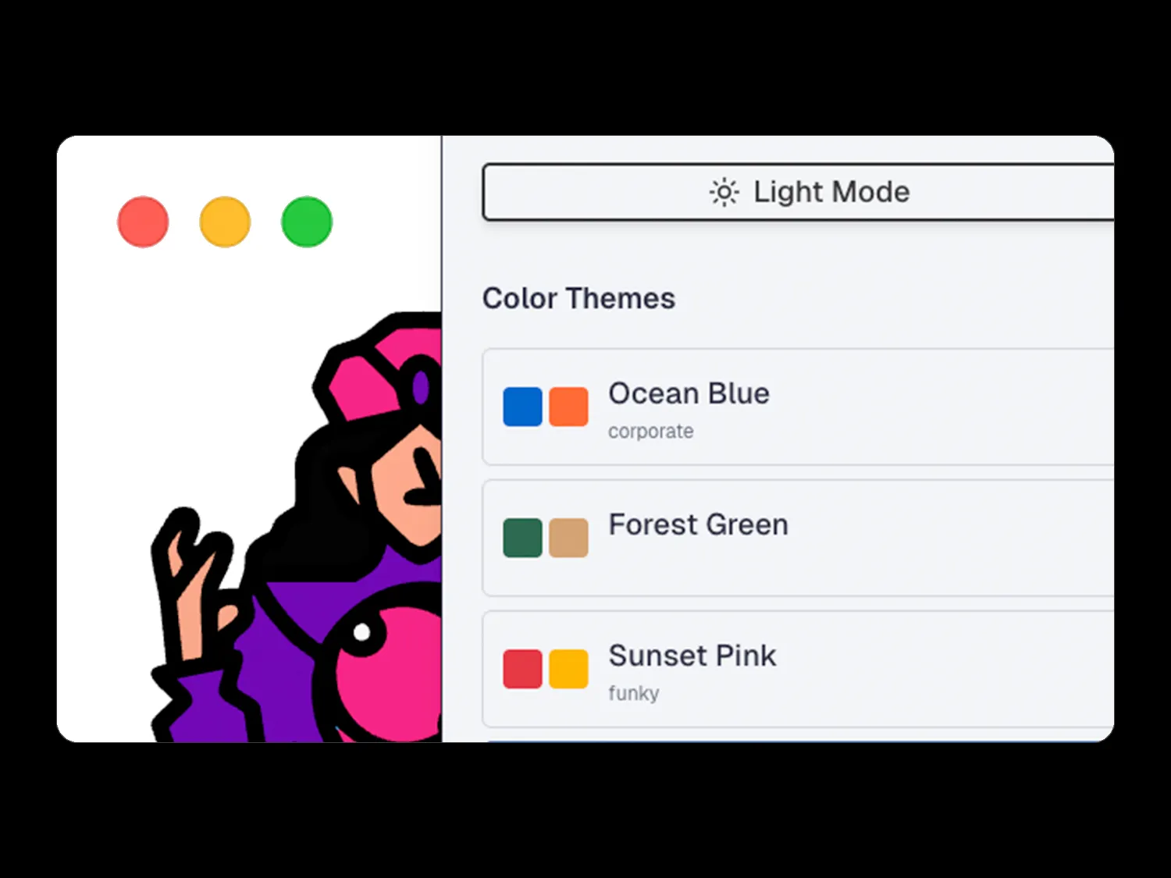Expand the Sunset Pink theme card
This screenshot has height=878, width=1171.
click(781, 670)
